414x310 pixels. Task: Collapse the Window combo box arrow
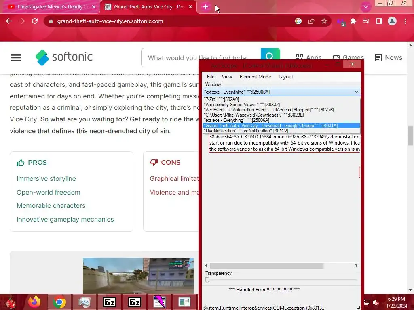(x=357, y=92)
